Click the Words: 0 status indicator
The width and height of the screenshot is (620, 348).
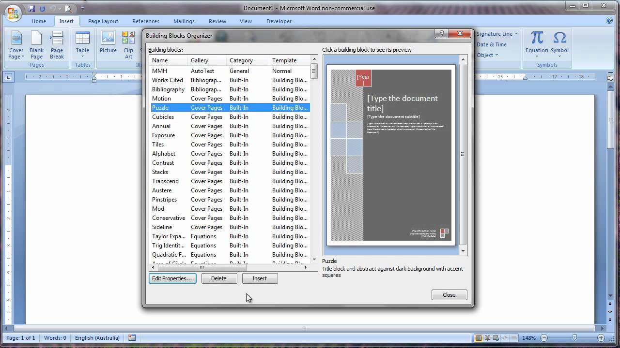click(55, 338)
